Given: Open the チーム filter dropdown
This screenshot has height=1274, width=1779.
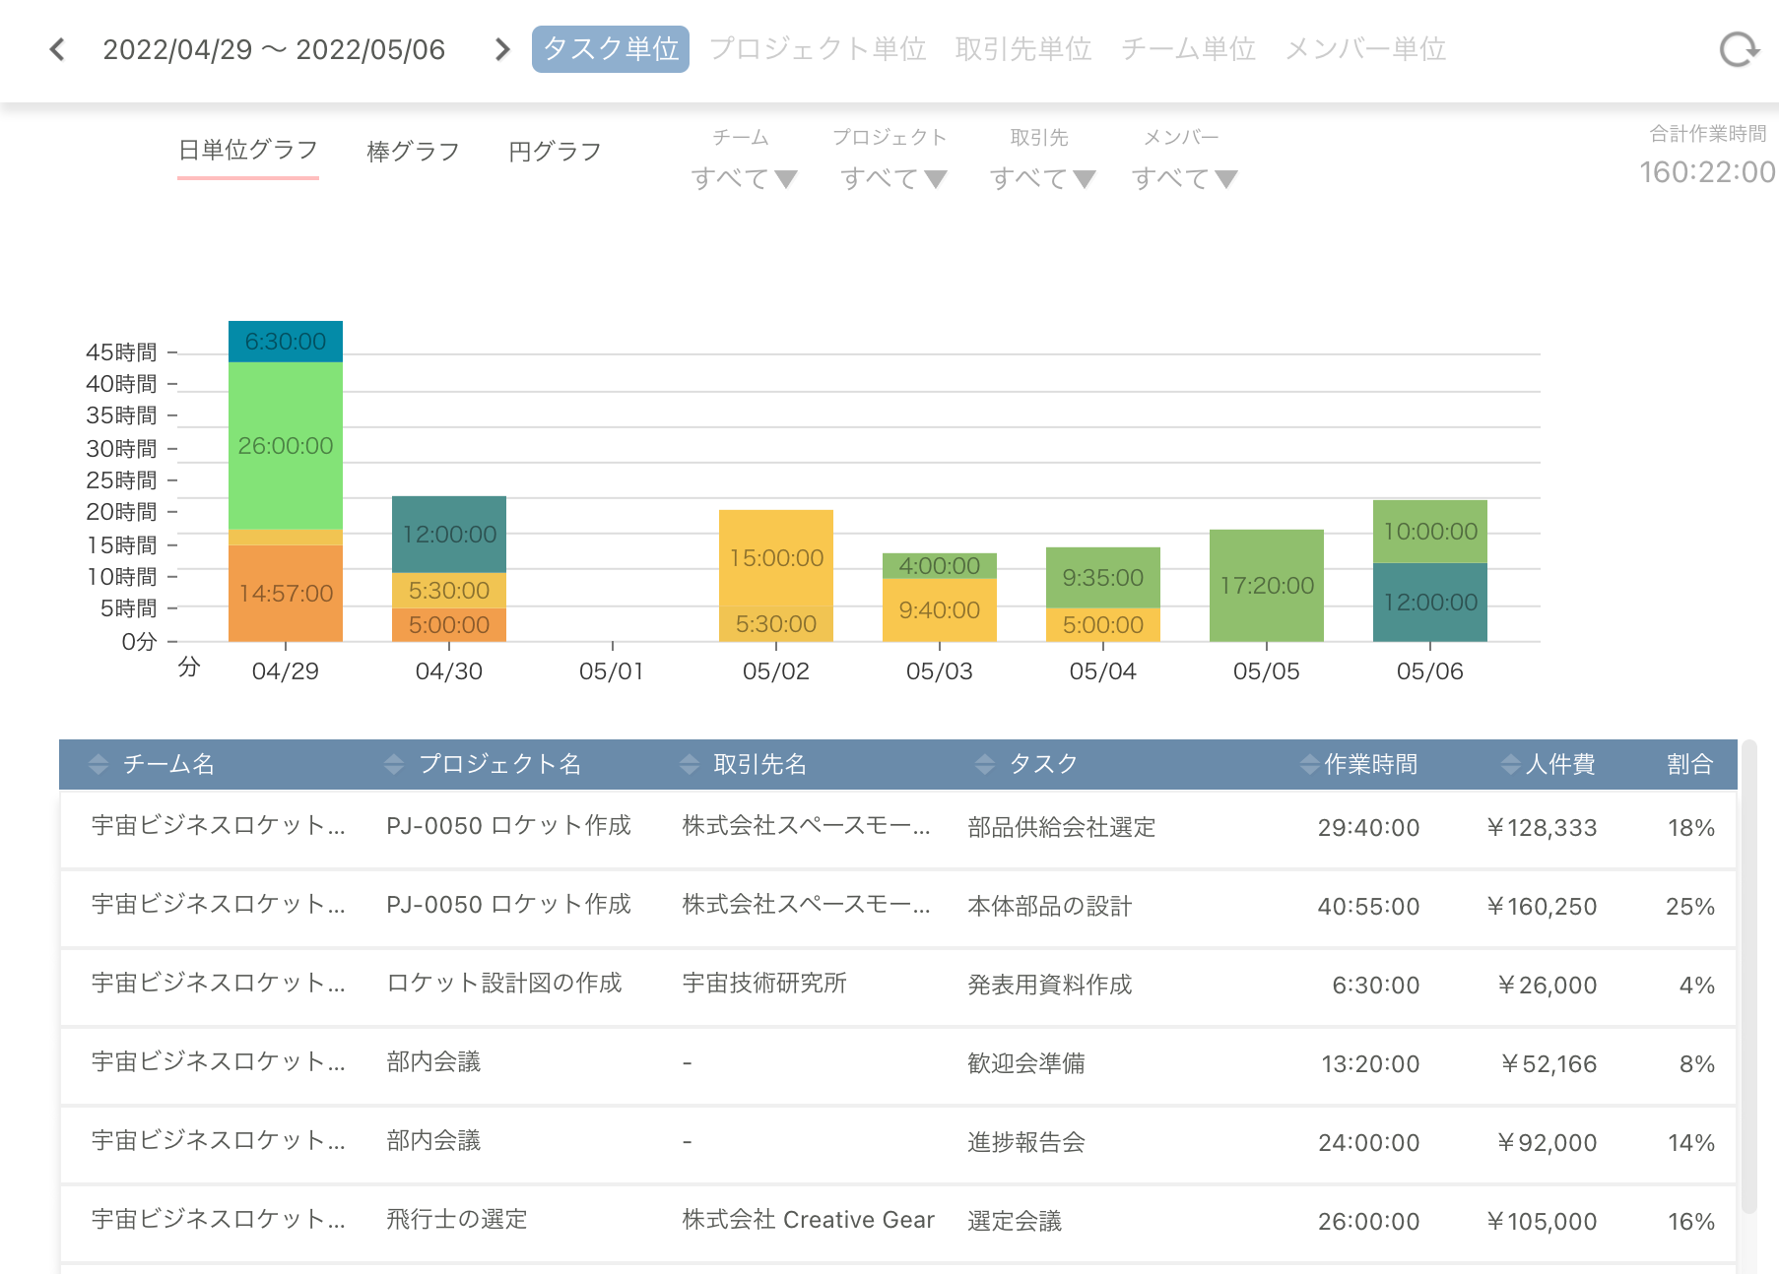Looking at the screenshot, I should [x=744, y=178].
